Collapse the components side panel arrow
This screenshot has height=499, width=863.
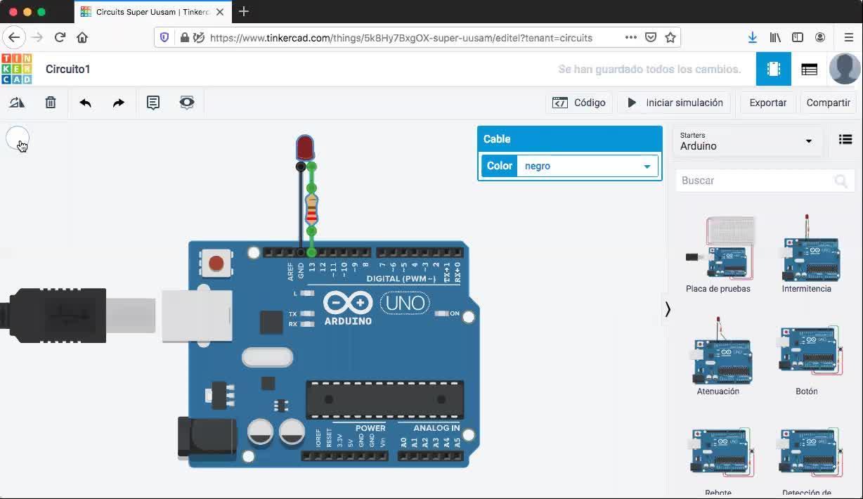pos(668,309)
